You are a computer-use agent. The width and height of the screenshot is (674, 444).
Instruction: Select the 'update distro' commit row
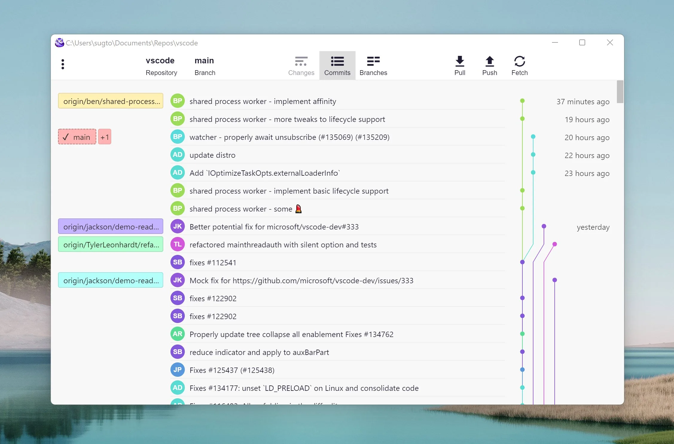pos(338,155)
